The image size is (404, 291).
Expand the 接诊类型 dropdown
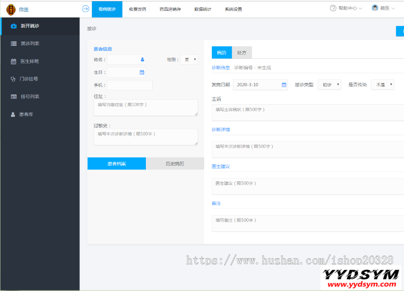point(329,84)
